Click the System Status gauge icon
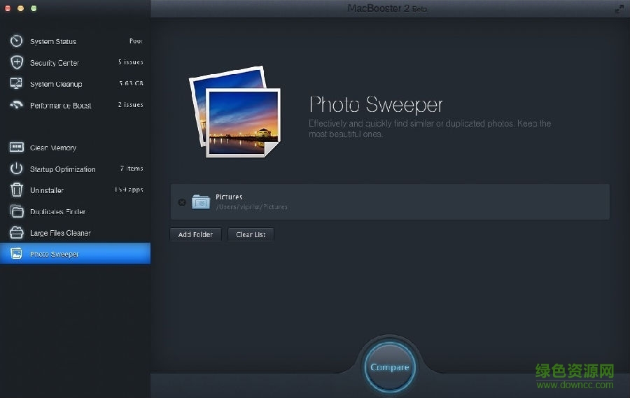The height and width of the screenshot is (398, 630). click(x=16, y=41)
